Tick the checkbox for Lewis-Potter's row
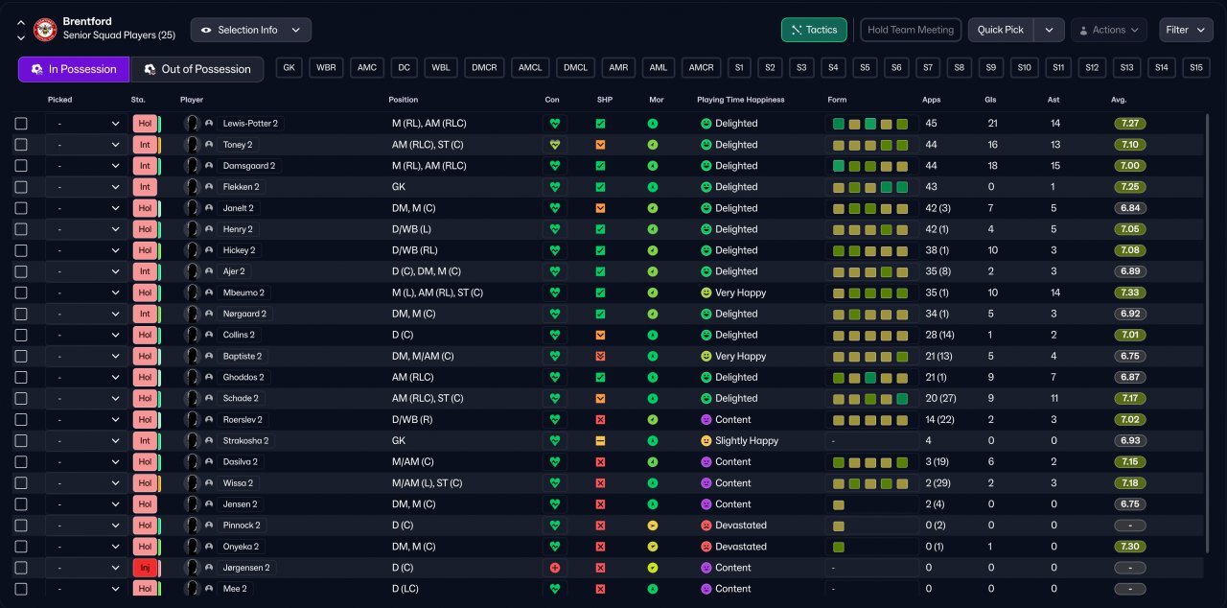This screenshot has height=608, width=1227. (x=21, y=124)
